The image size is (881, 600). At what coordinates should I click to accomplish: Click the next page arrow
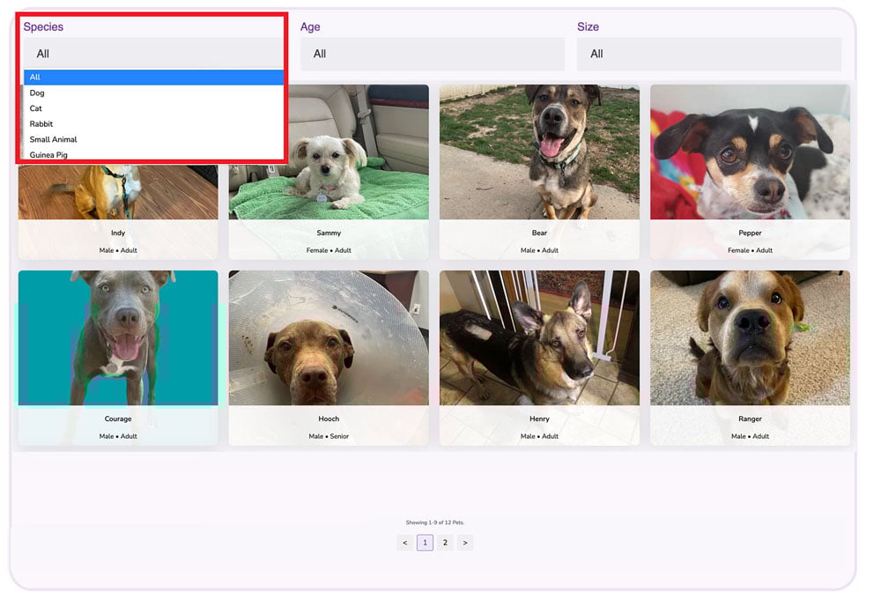(465, 542)
